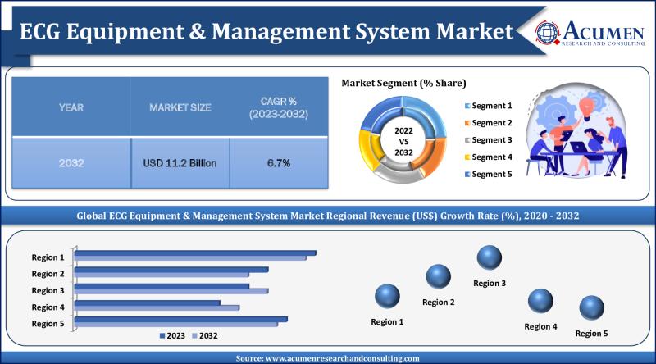Click the Segment 5 legend entry

coord(488,174)
